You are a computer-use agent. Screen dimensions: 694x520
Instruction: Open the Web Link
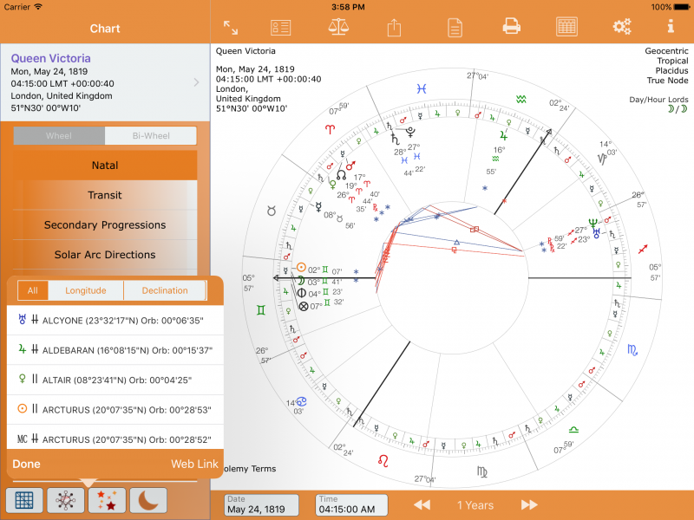[194, 464]
